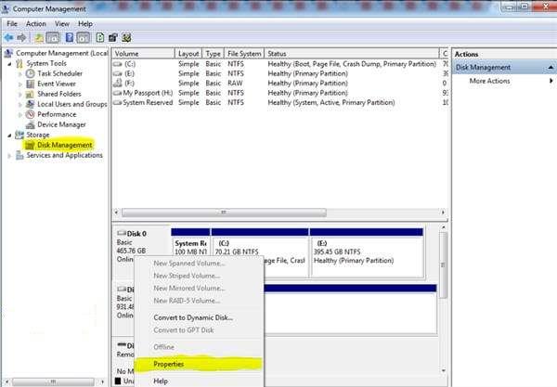Open the Action menu
The image size is (557, 387).
(x=36, y=23)
